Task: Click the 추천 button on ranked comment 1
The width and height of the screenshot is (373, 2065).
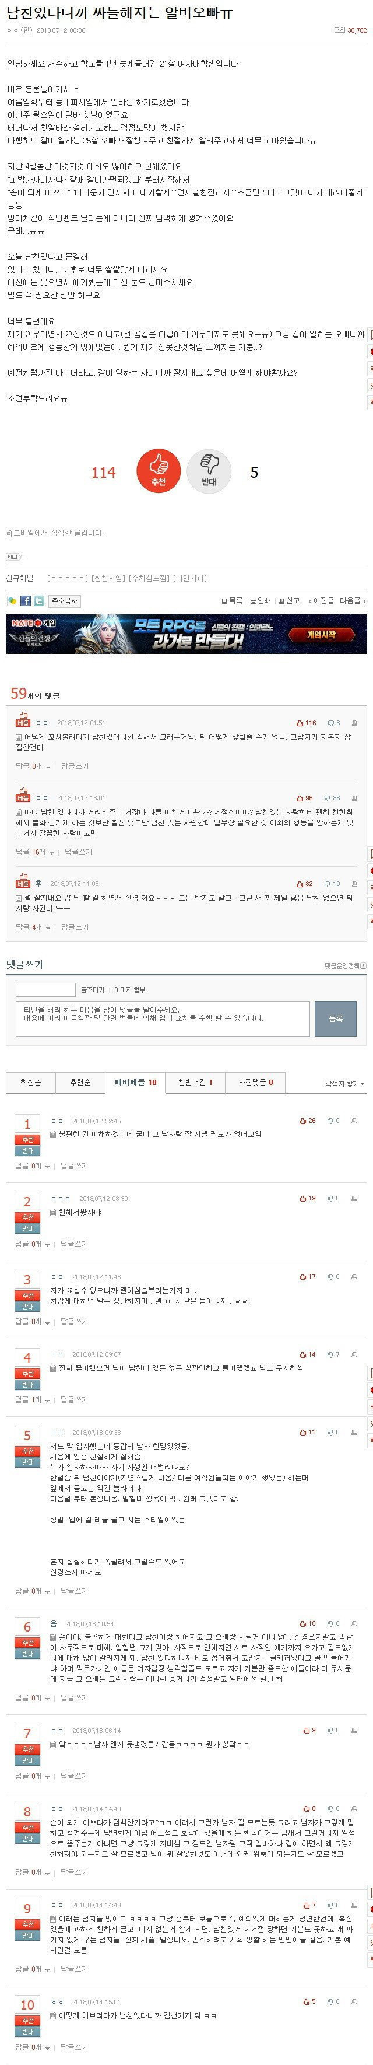Action: pos(27,1139)
